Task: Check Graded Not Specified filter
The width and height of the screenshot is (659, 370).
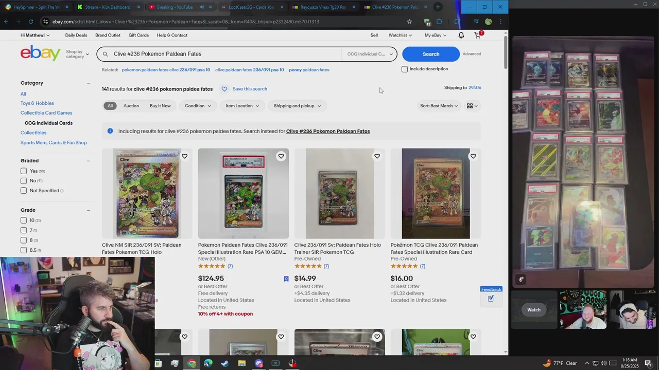Action: [x=24, y=191]
